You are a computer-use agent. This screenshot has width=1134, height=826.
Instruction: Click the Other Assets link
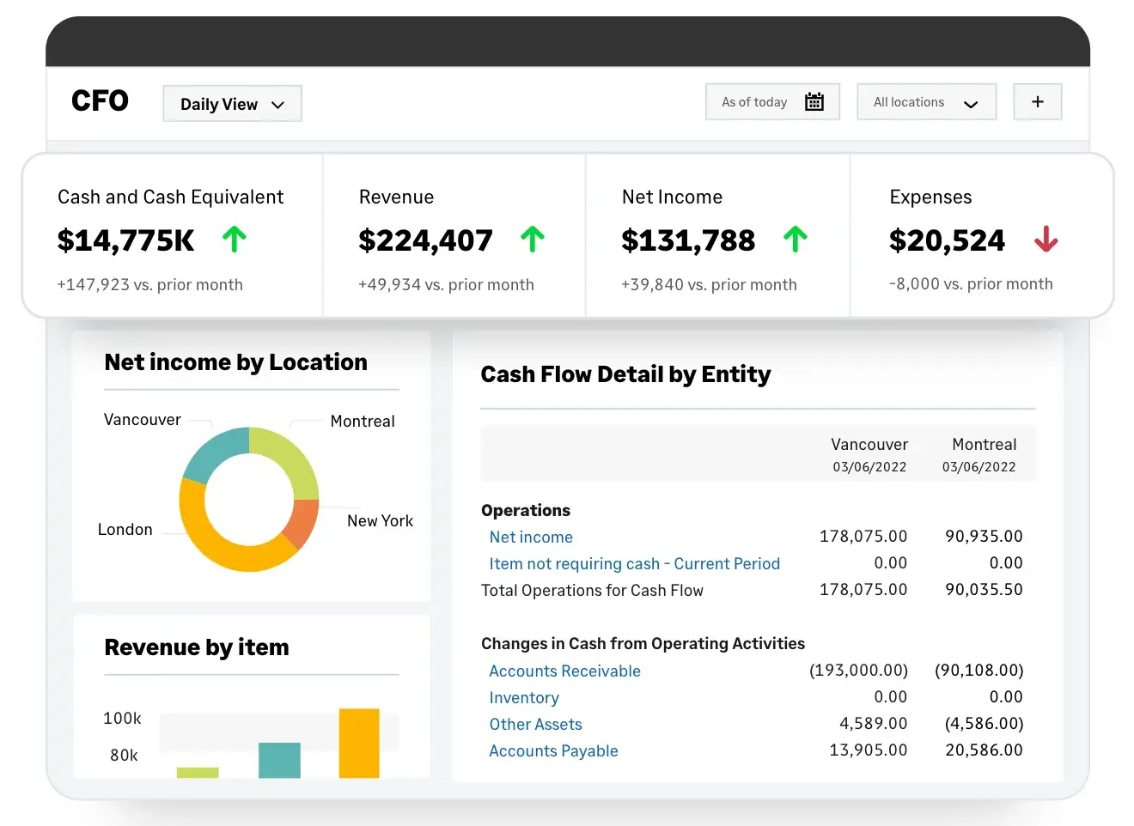(535, 725)
